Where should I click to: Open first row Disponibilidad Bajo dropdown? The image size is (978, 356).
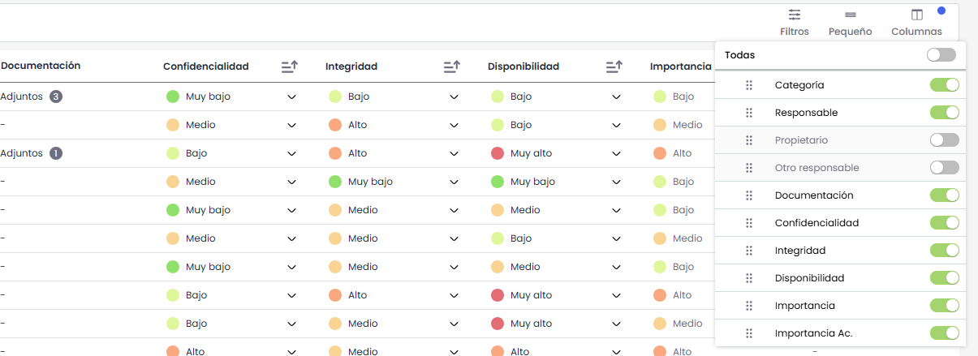[x=616, y=97]
